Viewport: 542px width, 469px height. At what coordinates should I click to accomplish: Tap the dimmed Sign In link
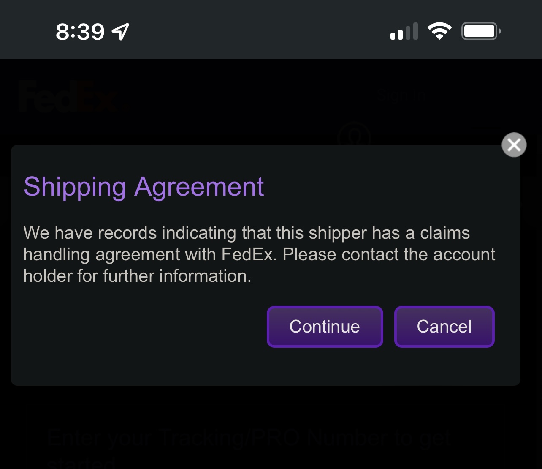[401, 96]
